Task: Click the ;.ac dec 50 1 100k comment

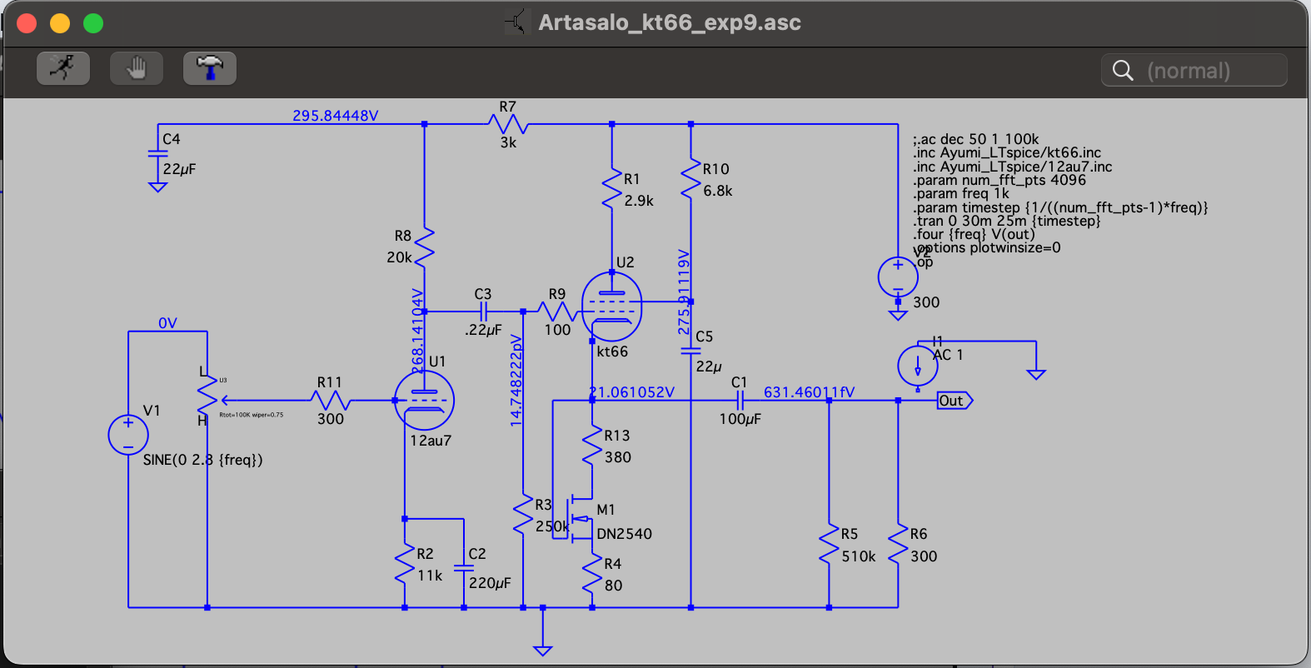Action: click(976, 139)
